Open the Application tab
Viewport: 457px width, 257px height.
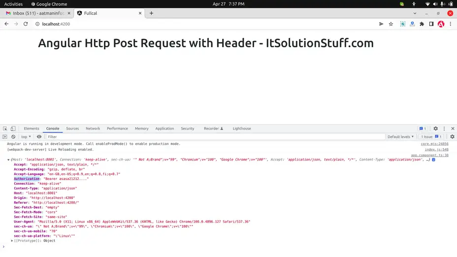(164, 128)
